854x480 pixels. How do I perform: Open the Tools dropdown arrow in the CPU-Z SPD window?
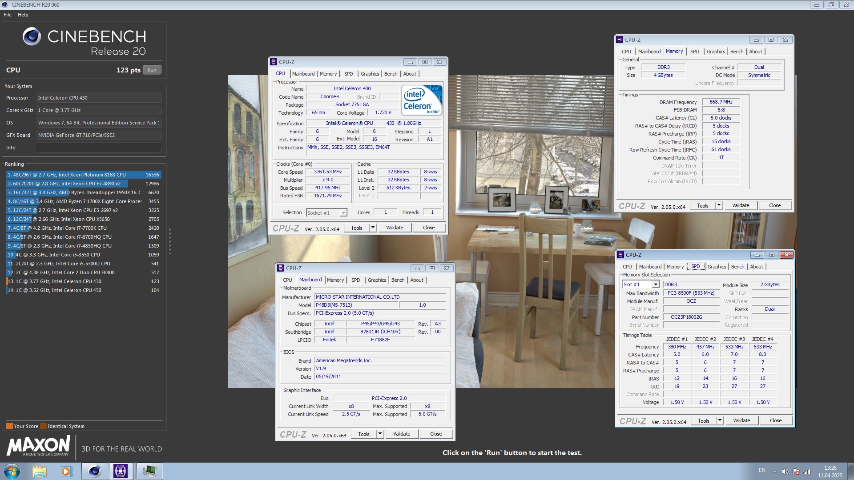pyautogui.click(x=720, y=420)
